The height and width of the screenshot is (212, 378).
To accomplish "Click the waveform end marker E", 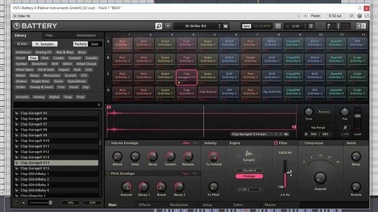I will (x=294, y=127).
